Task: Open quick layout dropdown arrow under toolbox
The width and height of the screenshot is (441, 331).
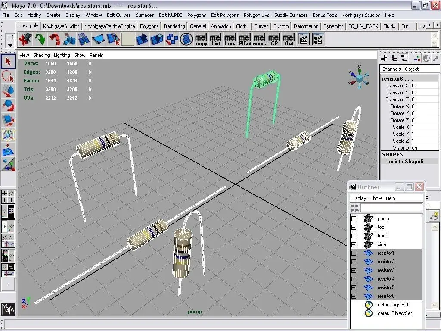Action: (x=8, y=284)
